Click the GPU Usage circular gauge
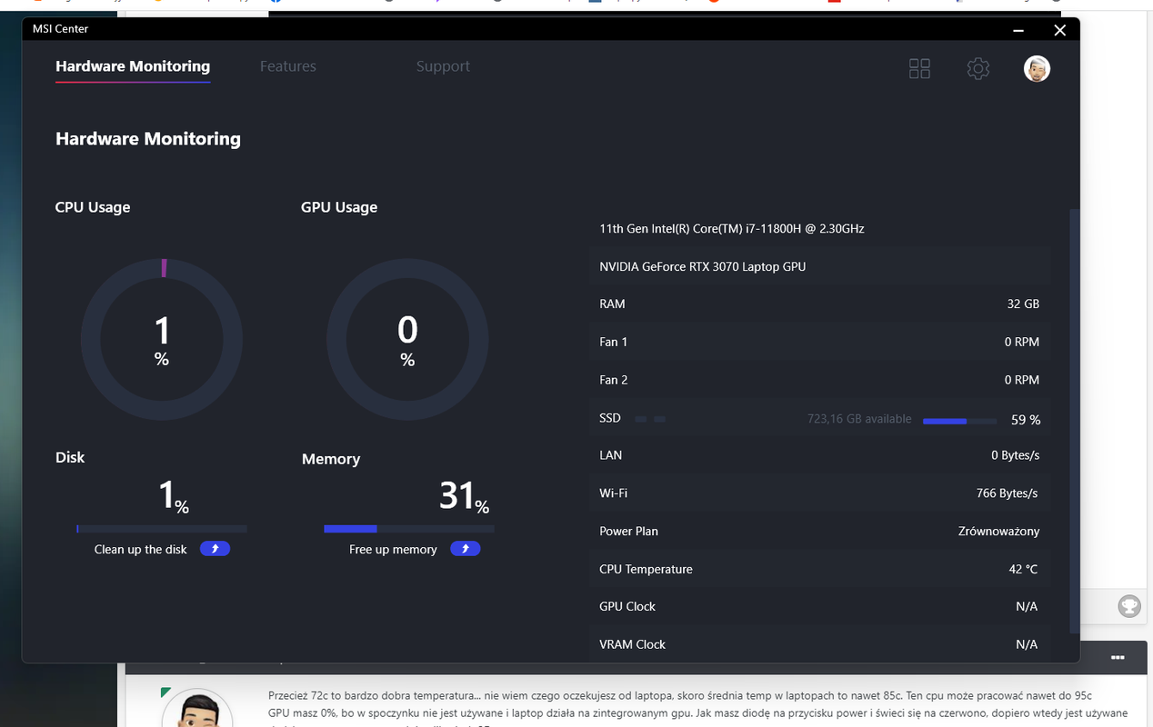This screenshot has height=727, width=1153. coord(407,339)
